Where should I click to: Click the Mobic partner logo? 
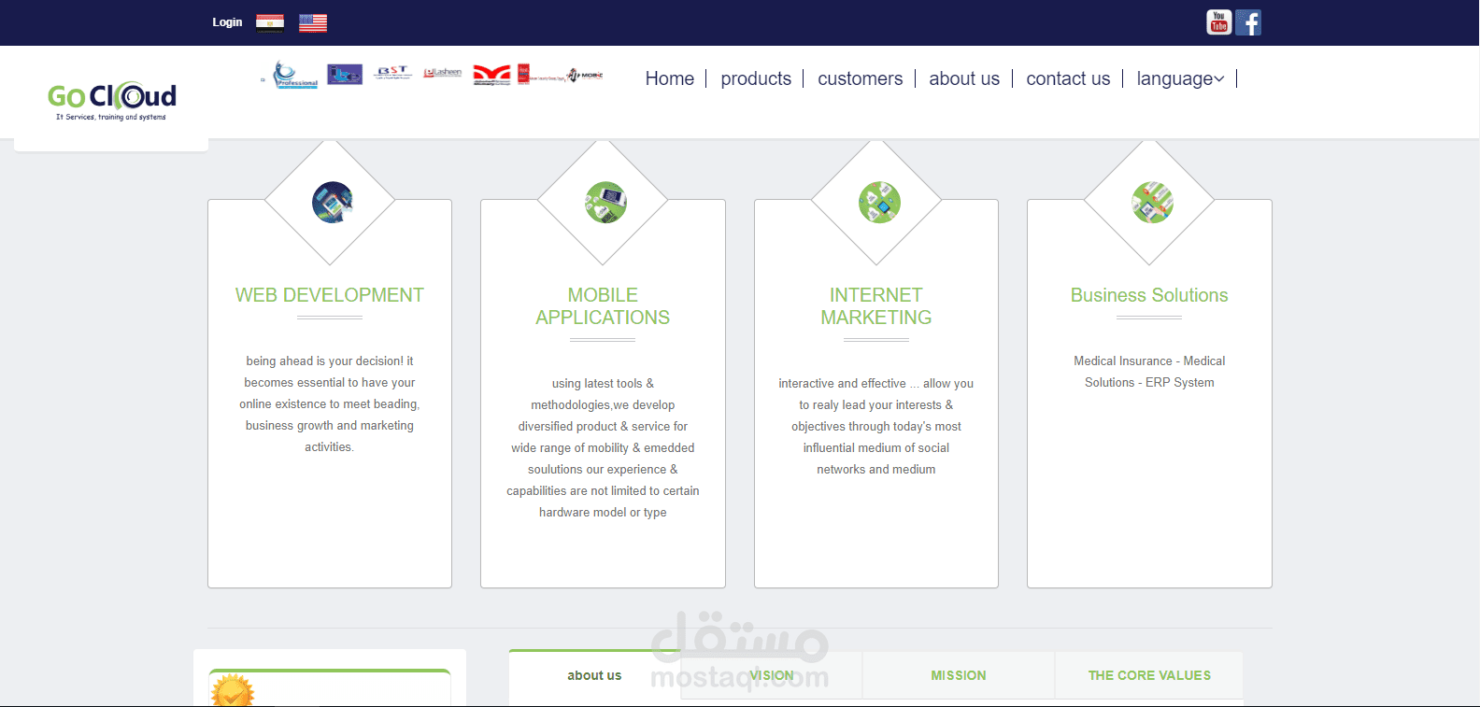pos(586,75)
